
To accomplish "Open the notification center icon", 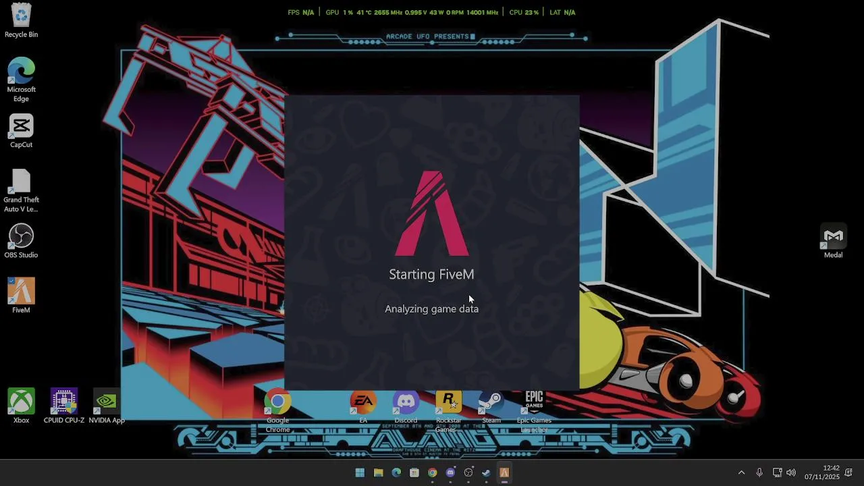I will pyautogui.click(x=848, y=473).
